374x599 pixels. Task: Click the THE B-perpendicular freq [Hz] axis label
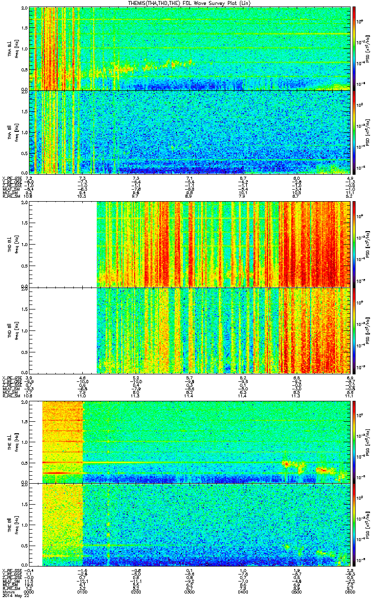click(16, 442)
